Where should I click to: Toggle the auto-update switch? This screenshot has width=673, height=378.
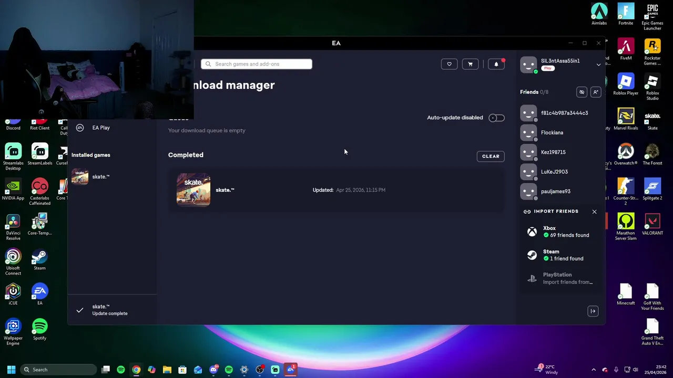(x=496, y=118)
